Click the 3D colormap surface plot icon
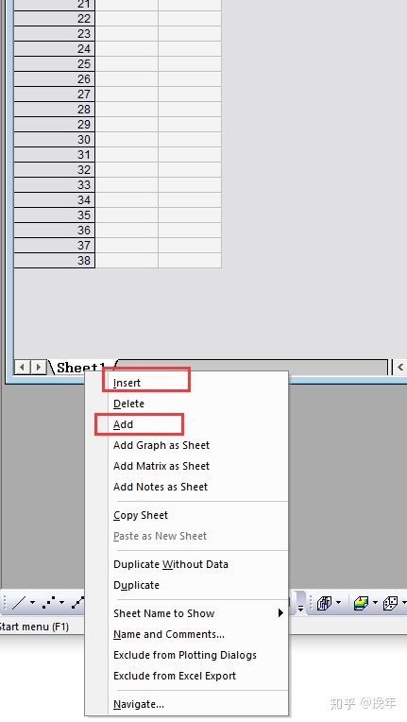Viewport: 407px width, 722px height. pyautogui.click(x=361, y=602)
